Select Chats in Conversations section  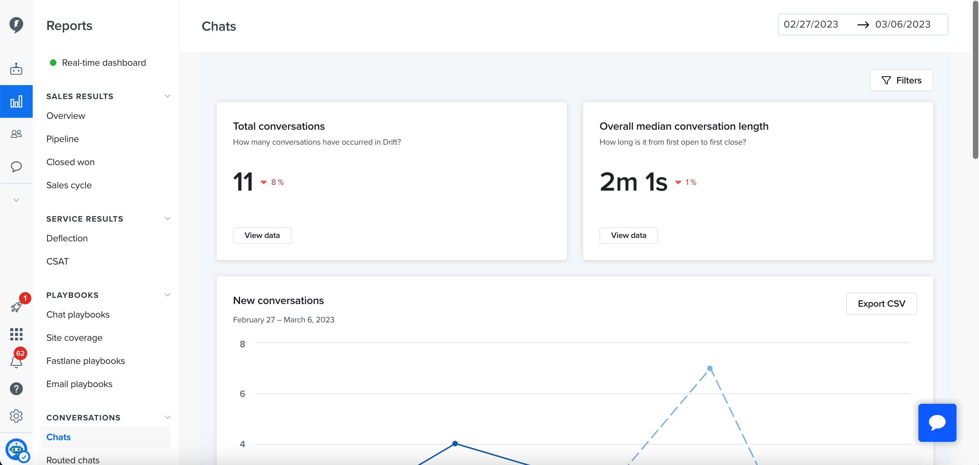click(x=105, y=437)
